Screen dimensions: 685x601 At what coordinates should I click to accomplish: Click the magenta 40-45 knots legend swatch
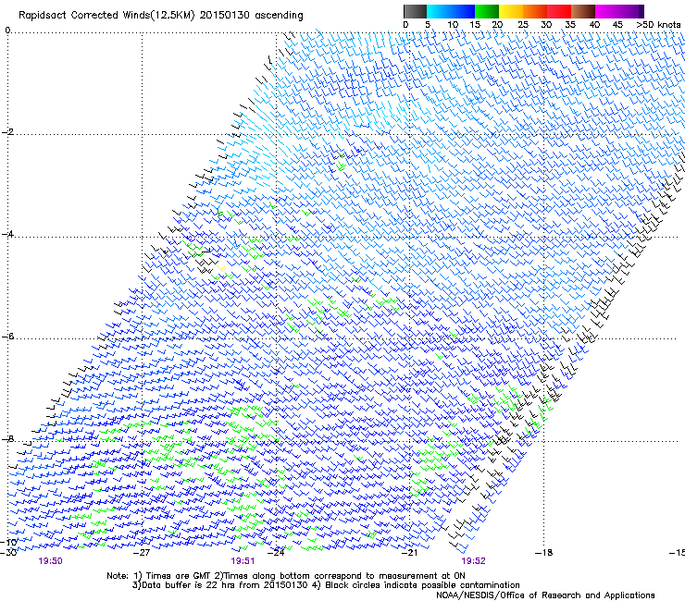[x=607, y=11]
